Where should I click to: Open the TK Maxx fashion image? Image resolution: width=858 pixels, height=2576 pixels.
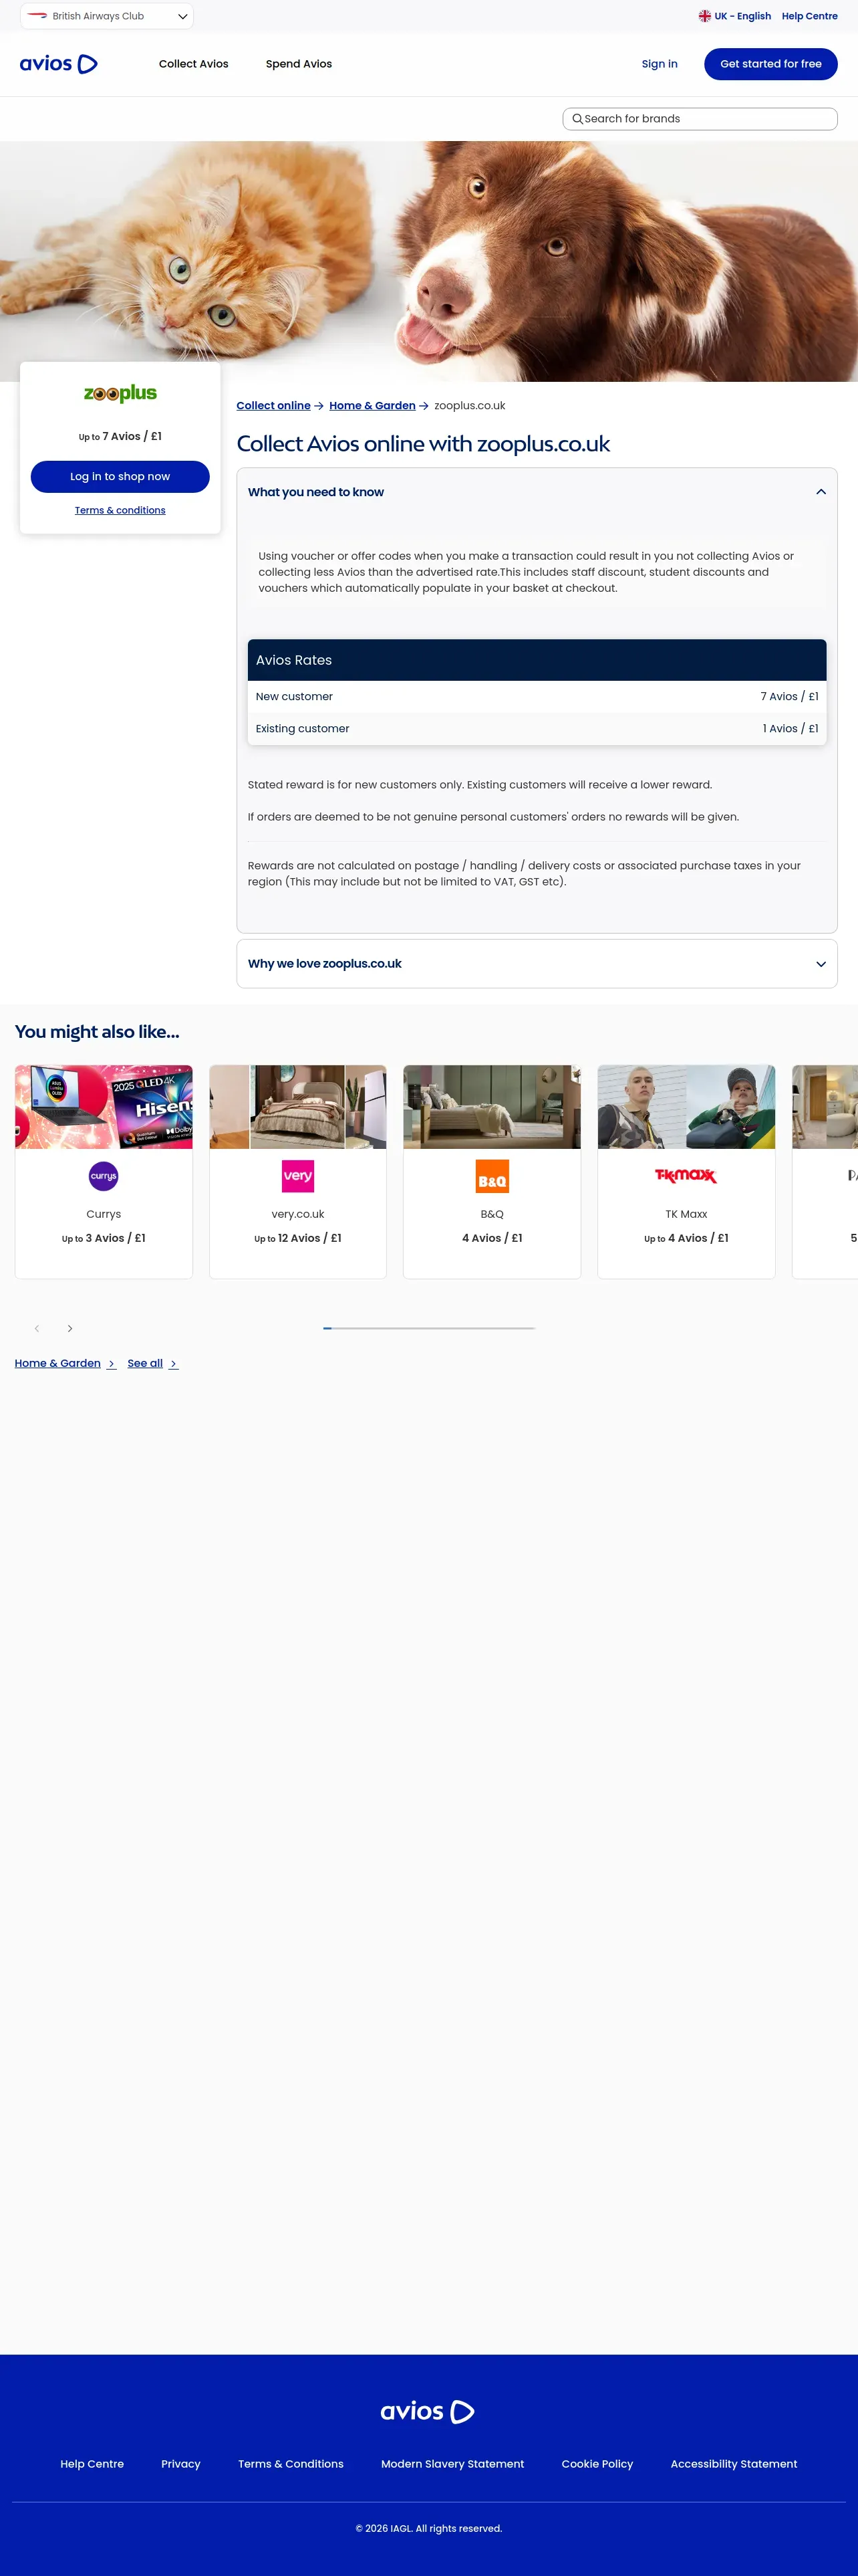tap(686, 1107)
